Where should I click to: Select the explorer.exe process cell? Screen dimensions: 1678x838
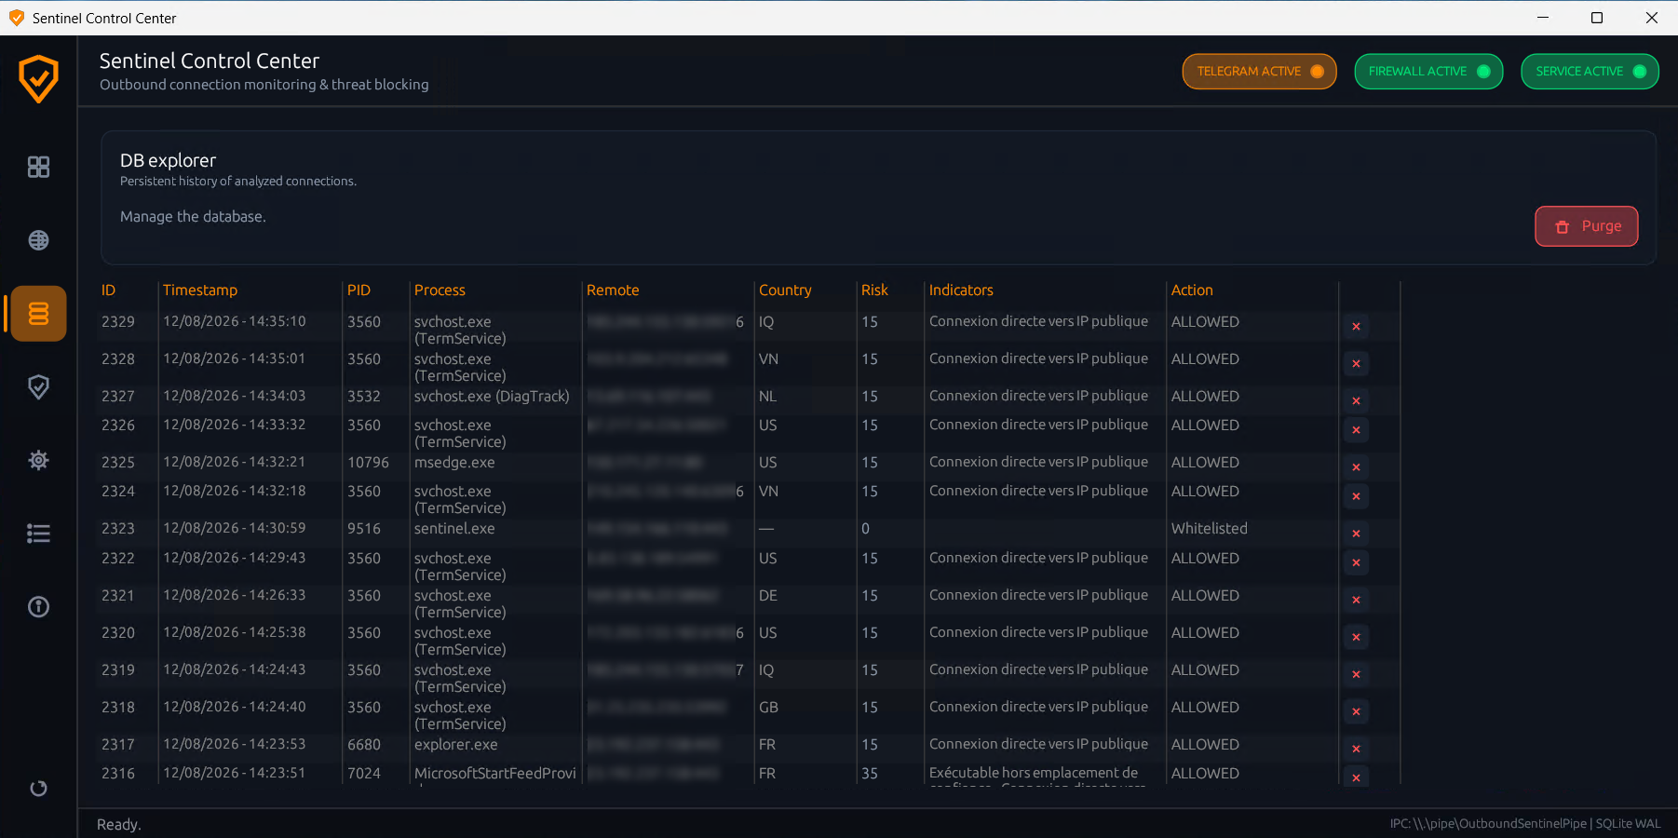[455, 745]
